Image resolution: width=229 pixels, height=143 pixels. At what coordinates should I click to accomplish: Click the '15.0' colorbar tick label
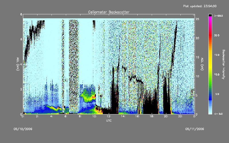[x=217, y=55]
